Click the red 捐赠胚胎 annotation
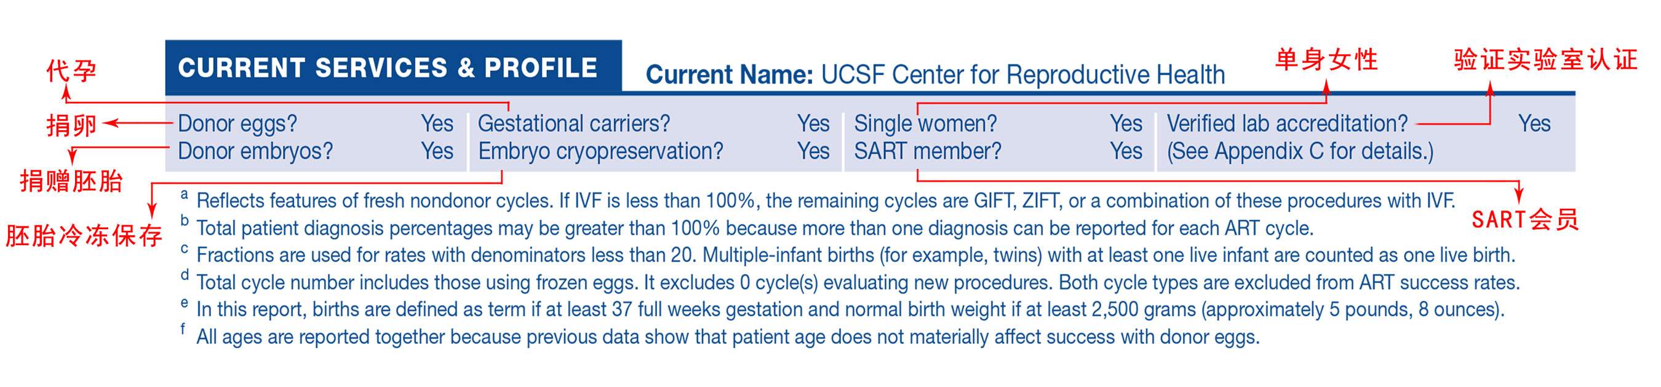 [x=71, y=181]
